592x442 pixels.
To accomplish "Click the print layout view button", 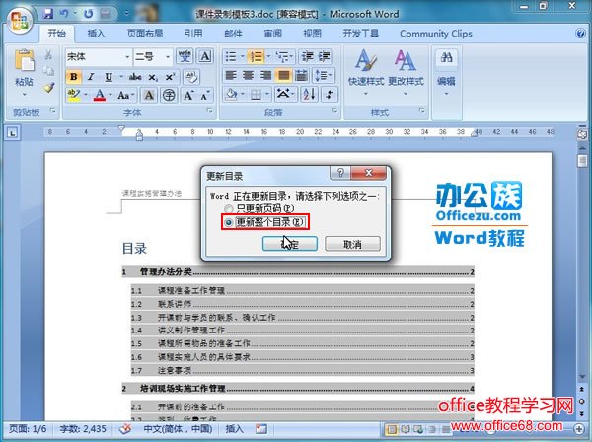I will click(x=392, y=429).
